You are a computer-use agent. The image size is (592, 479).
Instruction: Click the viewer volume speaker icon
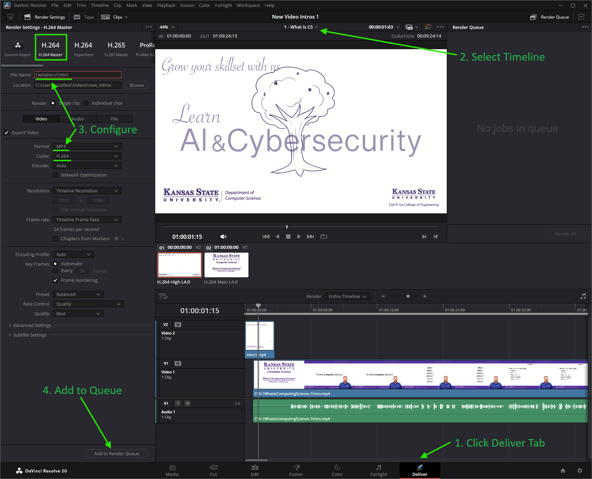[223, 236]
